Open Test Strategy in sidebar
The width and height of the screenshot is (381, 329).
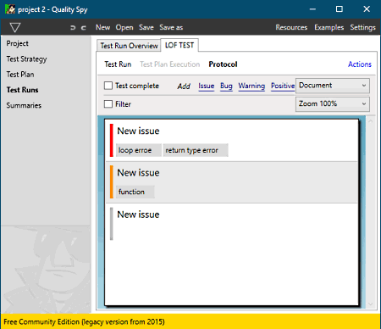(26, 59)
